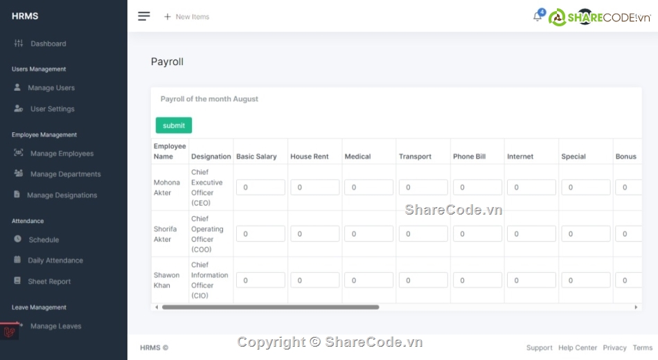Screen dimensions: 658x360
Task: Click the horizontal scrollbar right arrow
Action: click(636, 307)
